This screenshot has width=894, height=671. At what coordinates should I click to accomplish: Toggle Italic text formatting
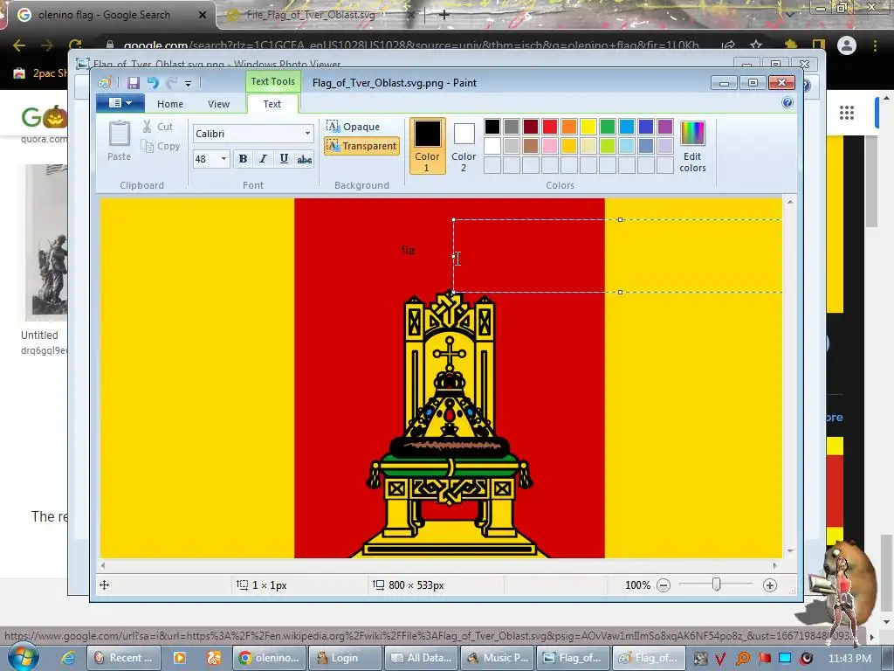[x=263, y=159]
